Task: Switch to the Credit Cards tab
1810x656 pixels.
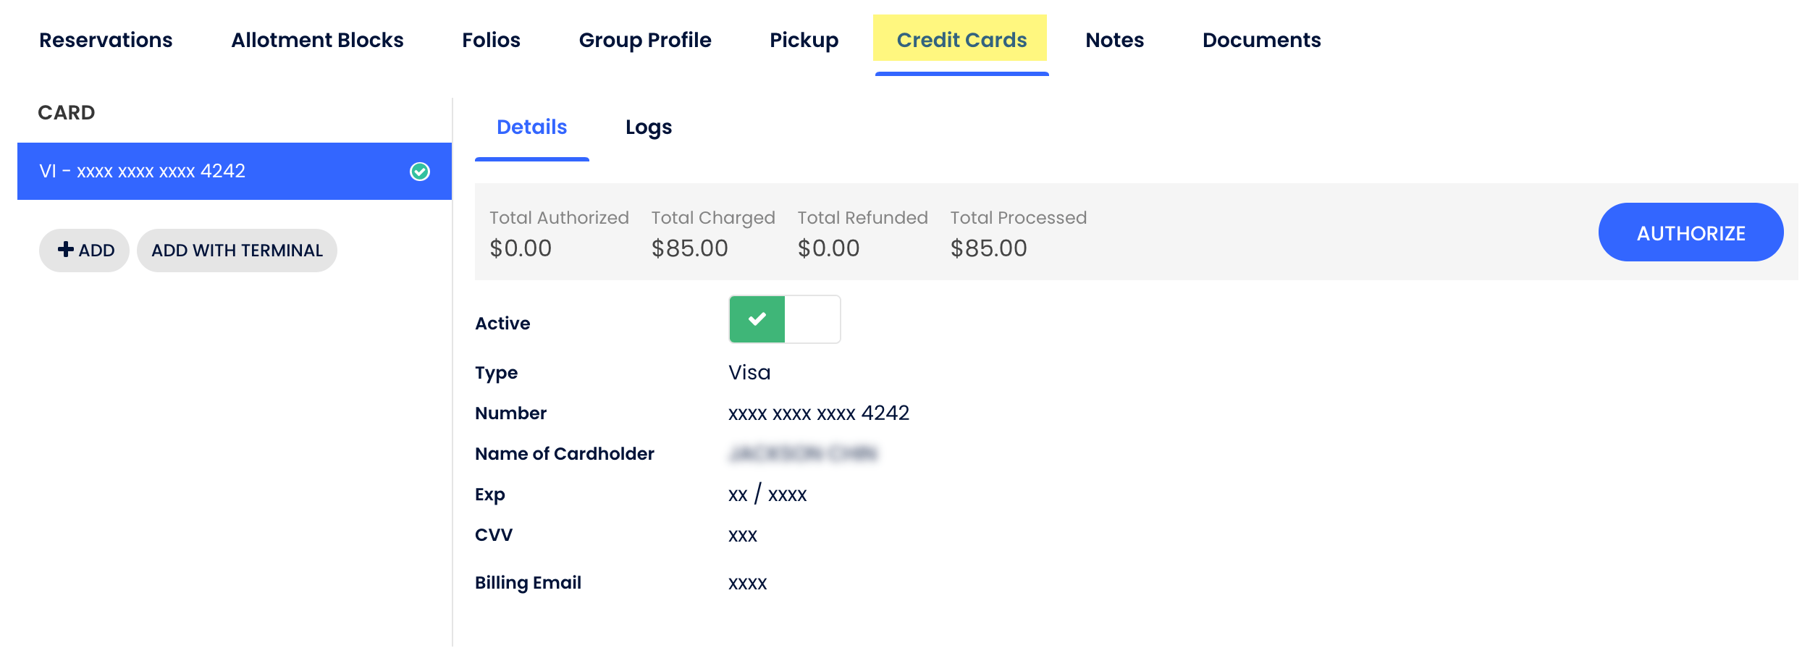Action: coord(961,40)
